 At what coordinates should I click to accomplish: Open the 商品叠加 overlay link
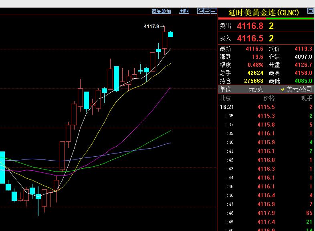[162, 11]
